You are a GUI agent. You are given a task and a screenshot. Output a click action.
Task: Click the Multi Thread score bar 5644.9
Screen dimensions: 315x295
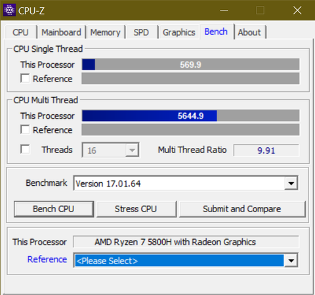coord(190,116)
